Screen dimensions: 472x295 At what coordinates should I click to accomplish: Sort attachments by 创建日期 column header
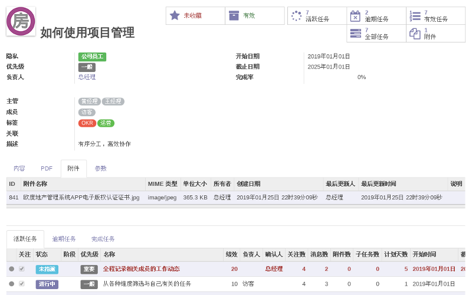[248, 184]
